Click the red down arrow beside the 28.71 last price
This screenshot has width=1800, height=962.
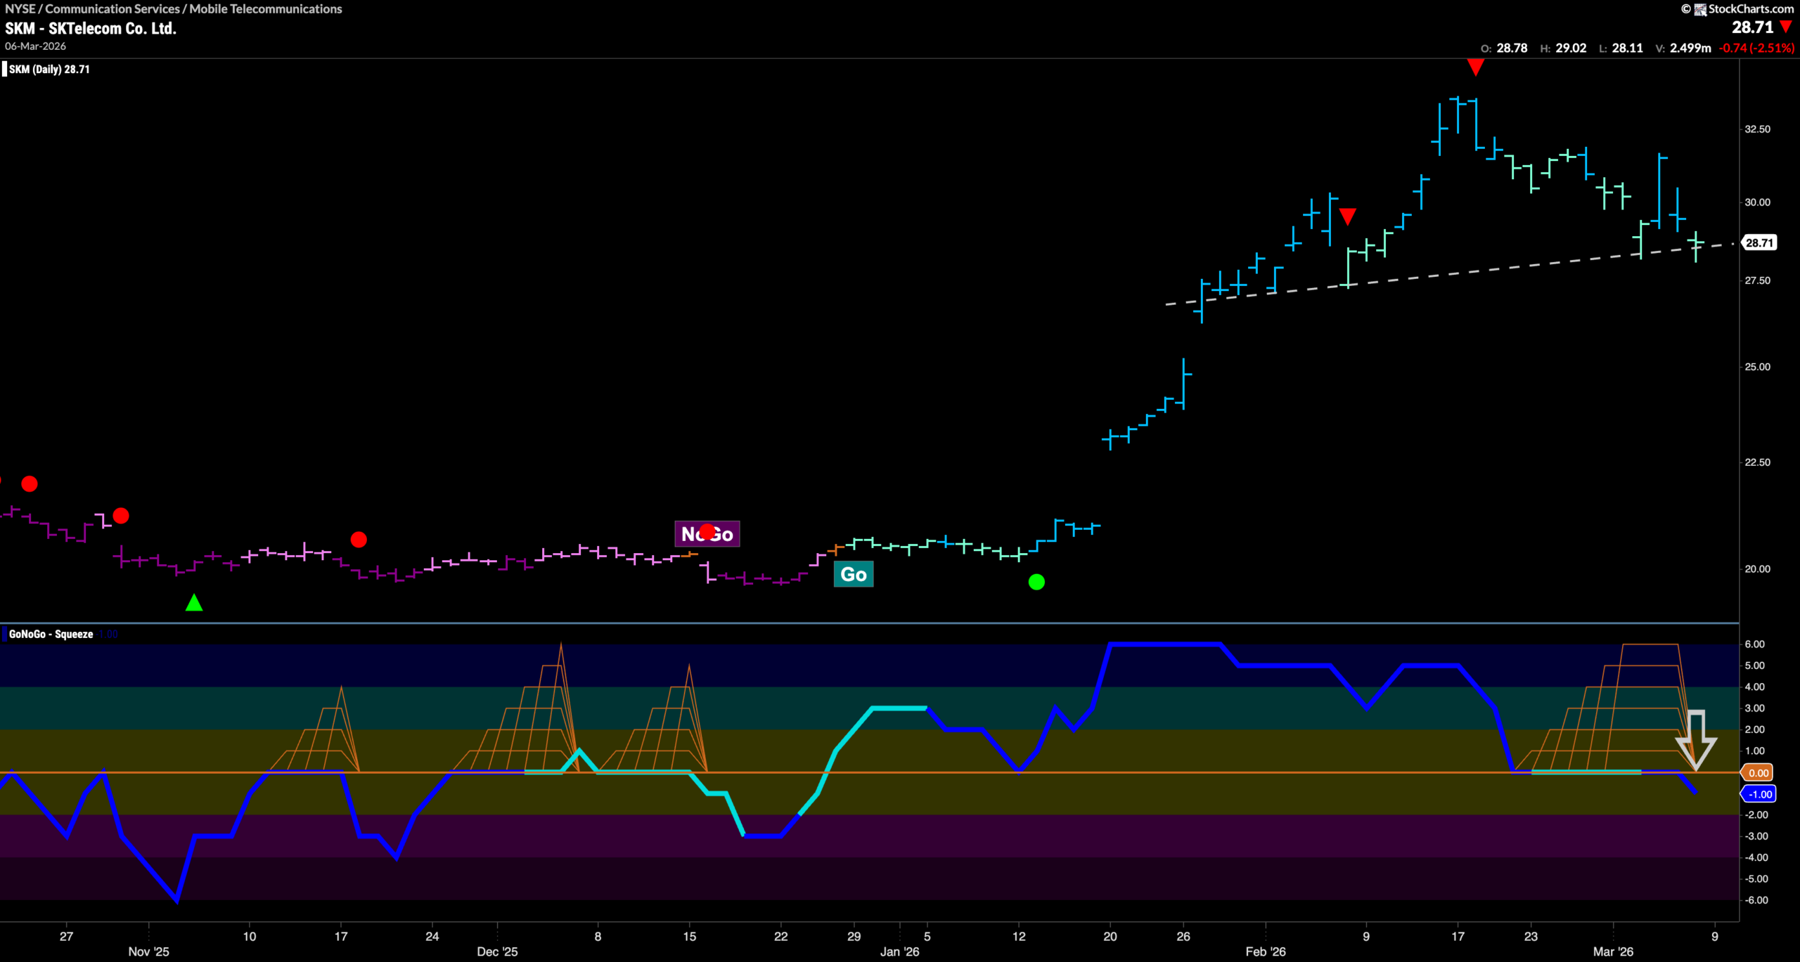coord(1786,27)
